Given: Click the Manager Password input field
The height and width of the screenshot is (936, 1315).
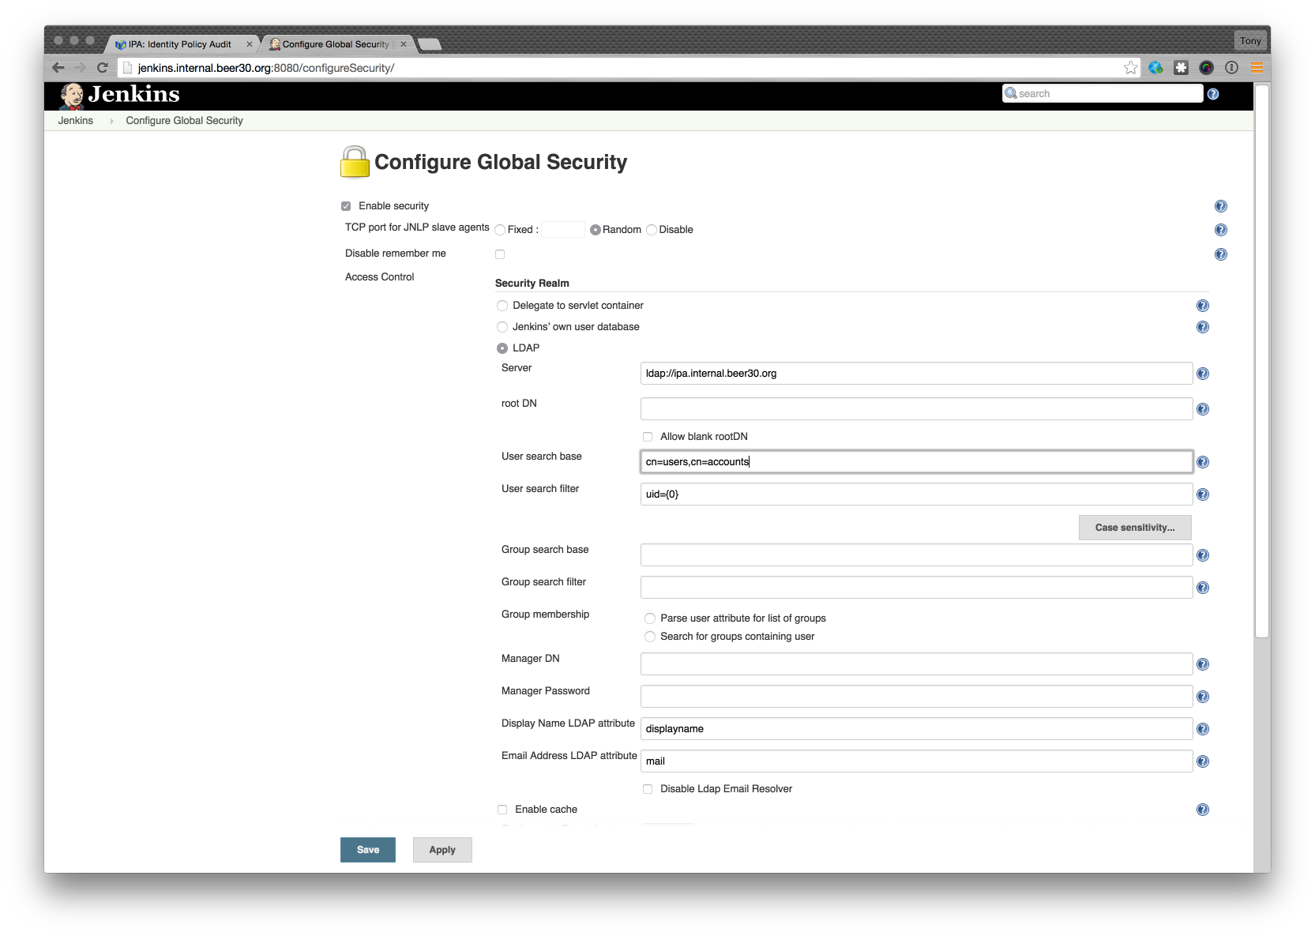Looking at the screenshot, I should [x=916, y=697].
